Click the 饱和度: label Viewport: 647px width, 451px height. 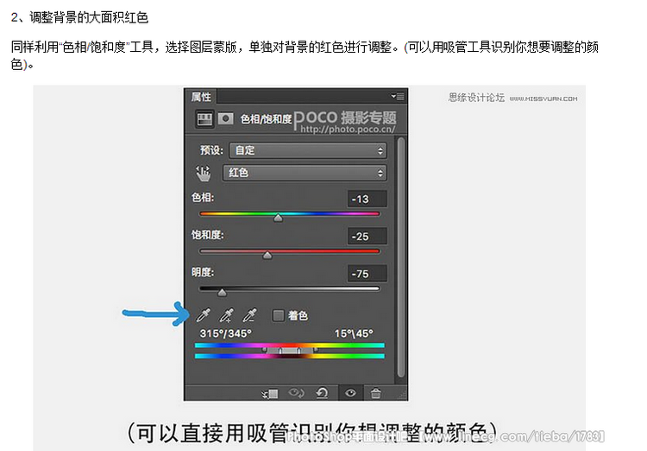coord(208,235)
